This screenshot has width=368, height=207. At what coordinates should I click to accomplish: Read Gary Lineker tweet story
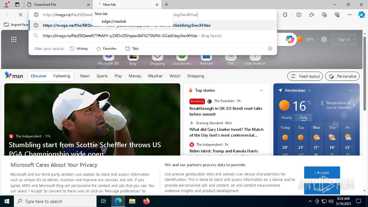227,132
